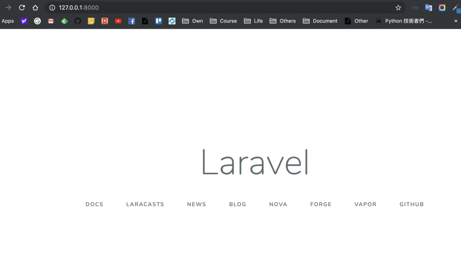Reload the page with the refresh icon

tap(22, 8)
